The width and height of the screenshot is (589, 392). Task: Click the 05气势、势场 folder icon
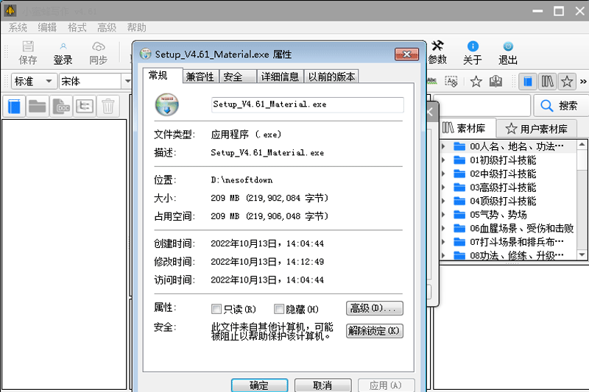click(x=459, y=215)
